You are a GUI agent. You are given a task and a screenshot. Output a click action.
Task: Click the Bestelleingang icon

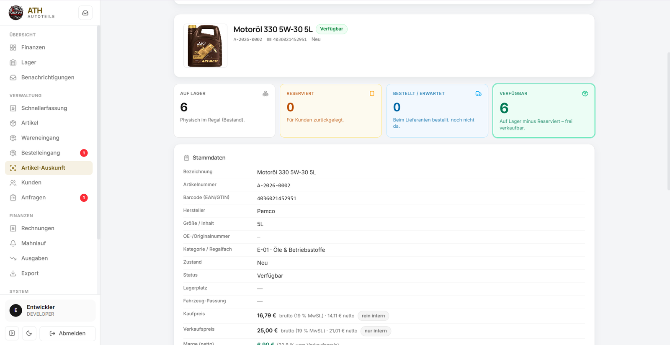click(x=13, y=153)
